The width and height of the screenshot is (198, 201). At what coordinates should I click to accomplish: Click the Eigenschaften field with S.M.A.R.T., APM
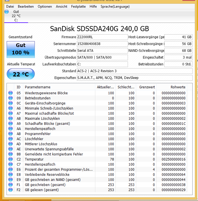(x=135, y=78)
